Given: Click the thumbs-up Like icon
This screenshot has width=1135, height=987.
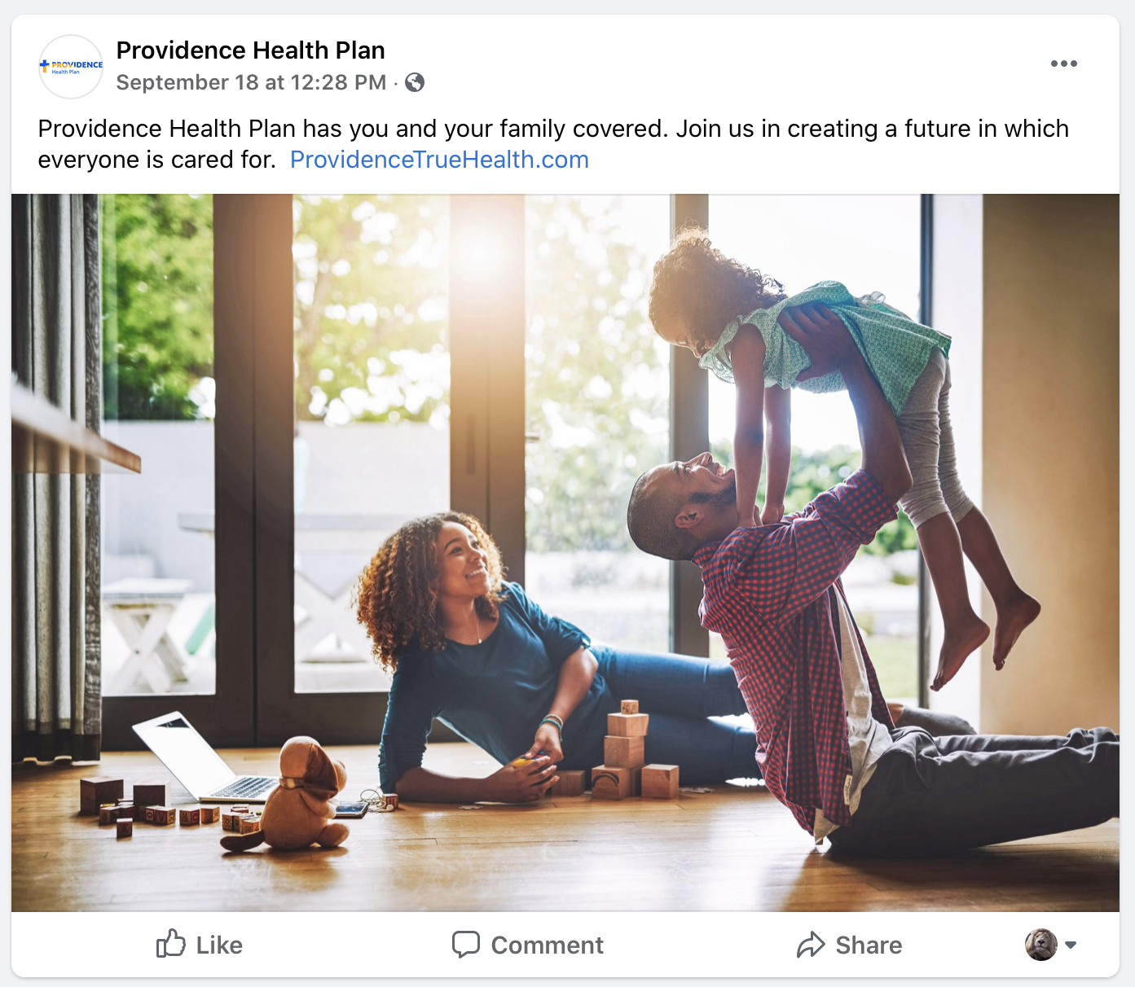Looking at the screenshot, I should [x=171, y=944].
